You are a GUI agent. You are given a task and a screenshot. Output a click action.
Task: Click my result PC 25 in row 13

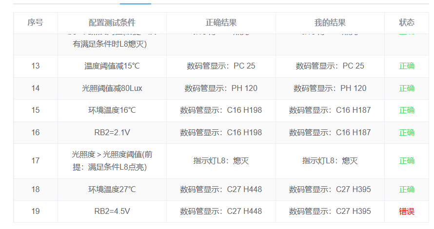click(330, 66)
